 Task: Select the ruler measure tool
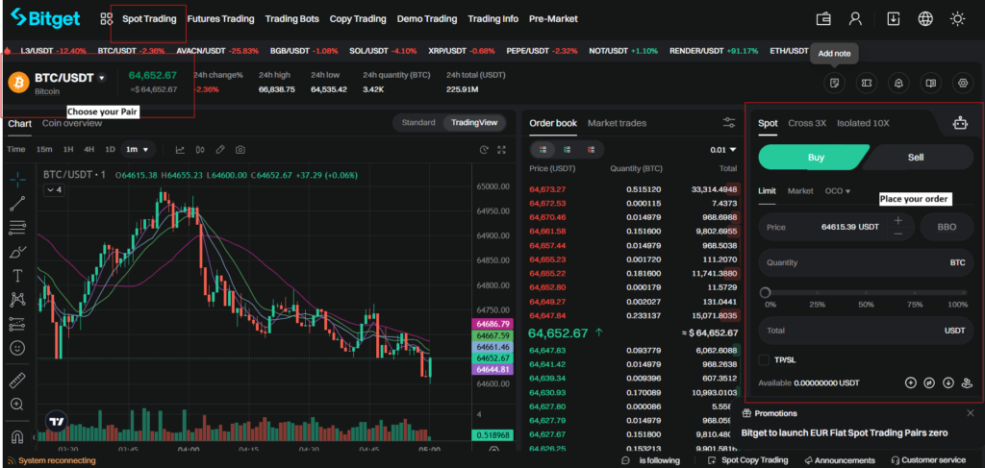(x=17, y=381)
